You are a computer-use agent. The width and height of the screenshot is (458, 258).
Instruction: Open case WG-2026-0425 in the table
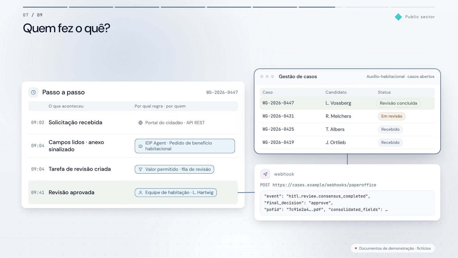[278, 129]
